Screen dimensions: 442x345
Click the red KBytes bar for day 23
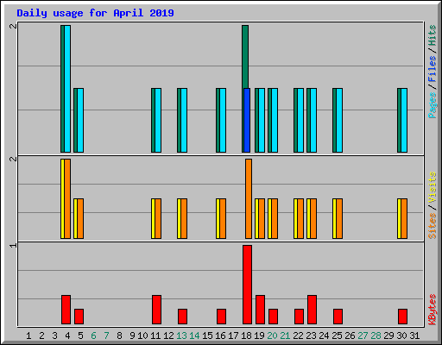pyautogui.click(x=312, y=310)
